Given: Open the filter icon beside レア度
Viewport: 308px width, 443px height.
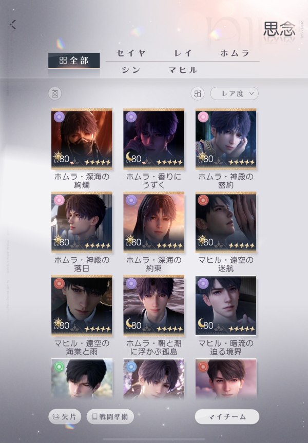Looking at the screenshot, I should (x=198, y=93).
